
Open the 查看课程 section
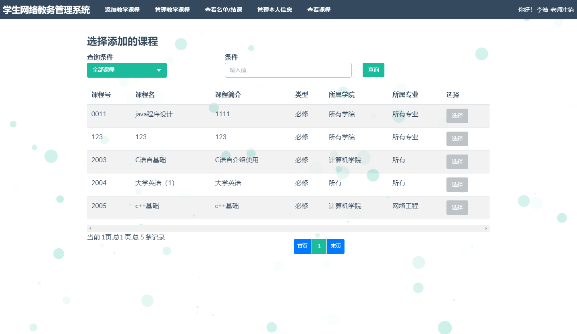pos(318,9)
